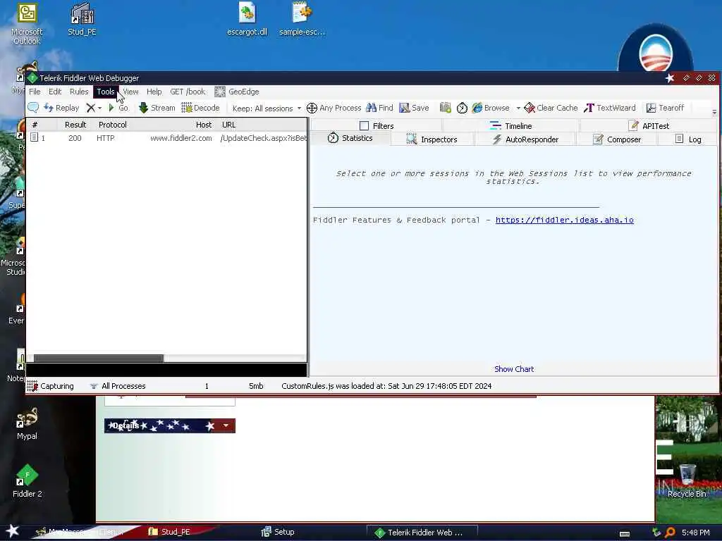Click the 5mb memory status entry
Viewport: 722px width, 541px height.
click(256, 386)
